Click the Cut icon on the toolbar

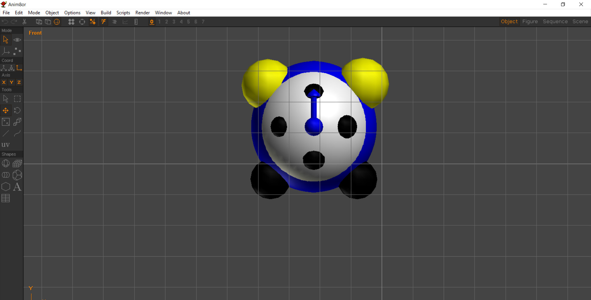(x=24, y=22)
